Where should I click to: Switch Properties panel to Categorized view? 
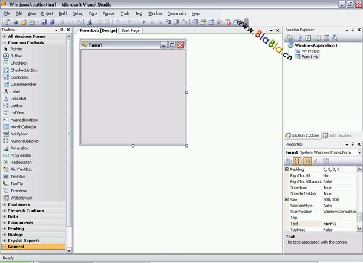pyautogui.click(x=289, y=161)
